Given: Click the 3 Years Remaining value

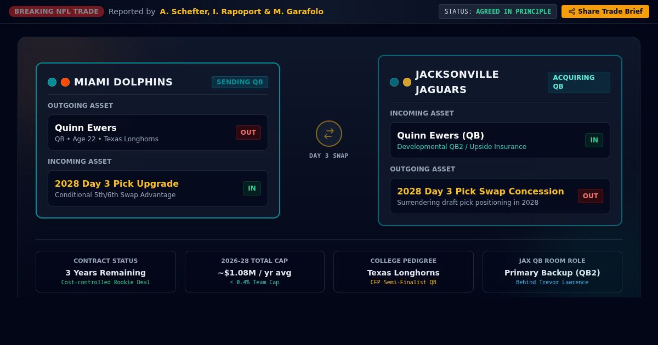Looking at the screenshot, I should (x=106, y=273).
